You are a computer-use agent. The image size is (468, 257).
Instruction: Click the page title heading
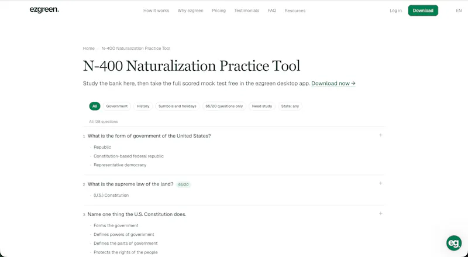click(x=192, y=66)
